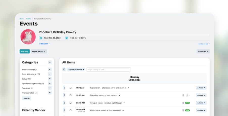Image resolution: width=228 pixels, height=116 pixels.
Task: Open the Share URL dropdown
Action: click(x=203, y=51)
